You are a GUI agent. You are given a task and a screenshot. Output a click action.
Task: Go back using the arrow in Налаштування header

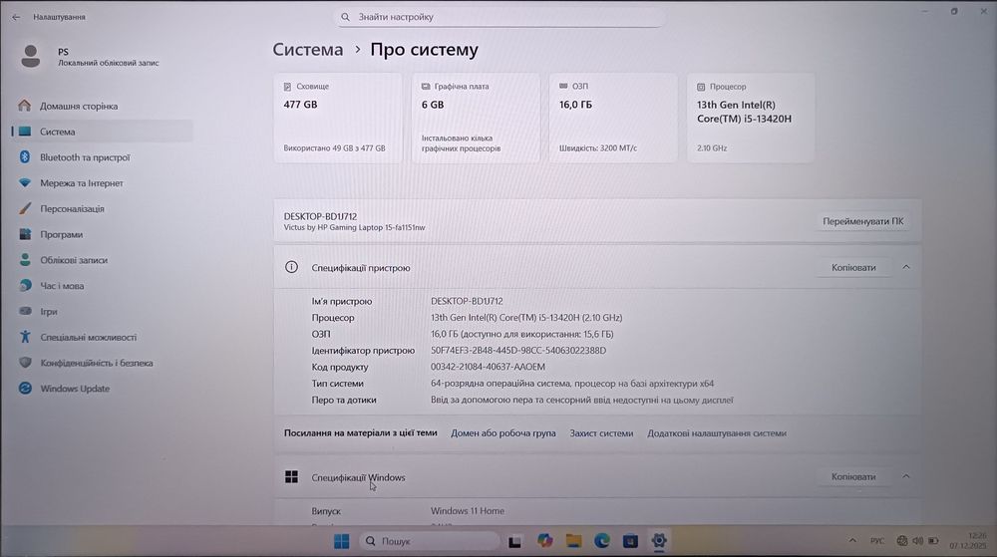point(16,17)
